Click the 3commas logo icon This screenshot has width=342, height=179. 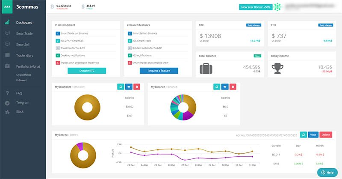click(x=7, y=7)
